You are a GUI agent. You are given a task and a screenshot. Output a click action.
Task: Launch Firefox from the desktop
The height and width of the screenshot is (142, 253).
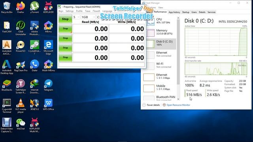[21, 7]
